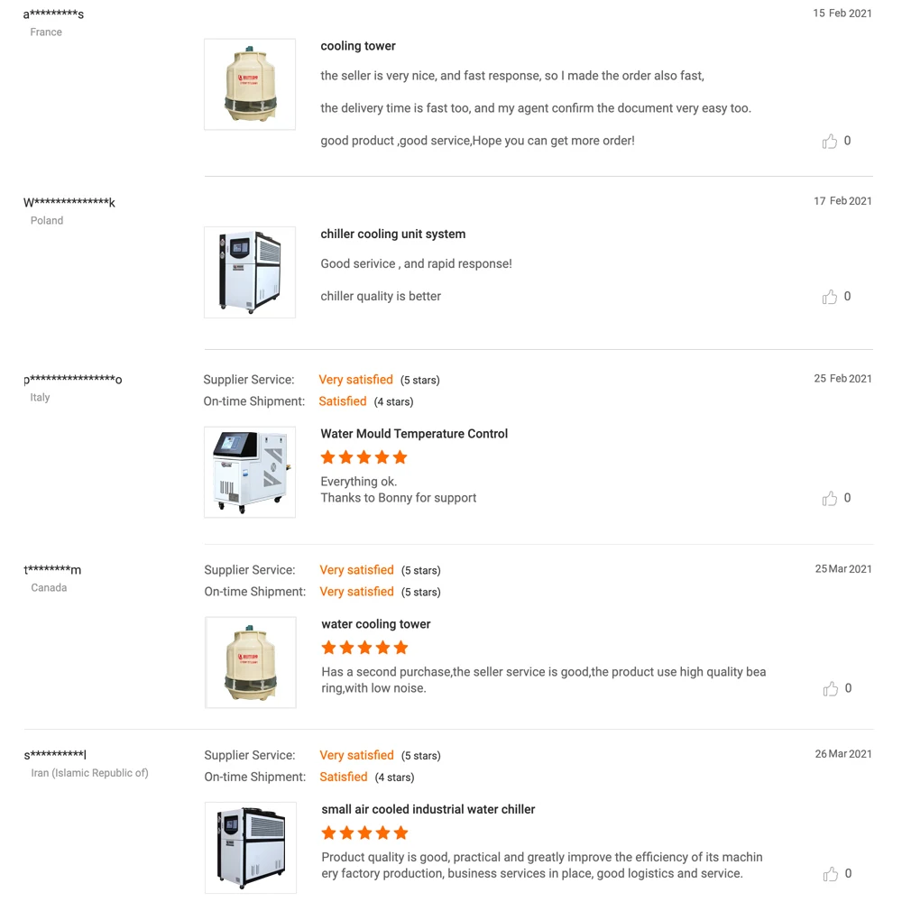Open the cooling tower review title link
902x902 pixels.
coord(357,45)
